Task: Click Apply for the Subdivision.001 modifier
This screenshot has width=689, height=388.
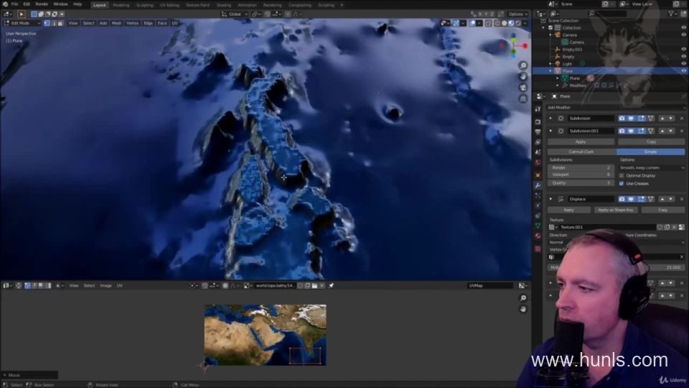Action: 581,142
